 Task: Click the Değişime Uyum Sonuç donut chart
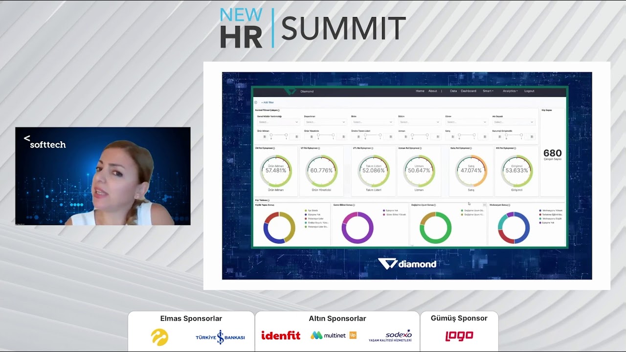pos(435,227)
